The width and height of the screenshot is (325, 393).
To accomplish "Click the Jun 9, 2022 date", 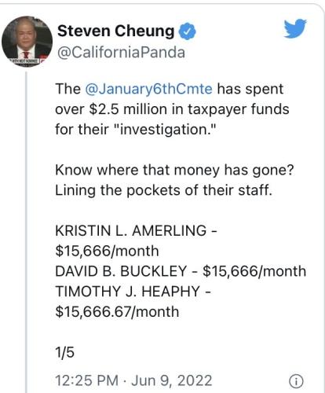I will 172,380.
